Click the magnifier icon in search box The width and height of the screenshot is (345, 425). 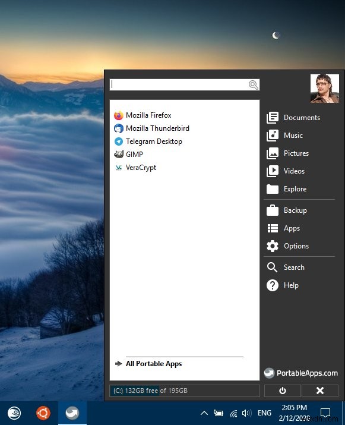[254, 85]
